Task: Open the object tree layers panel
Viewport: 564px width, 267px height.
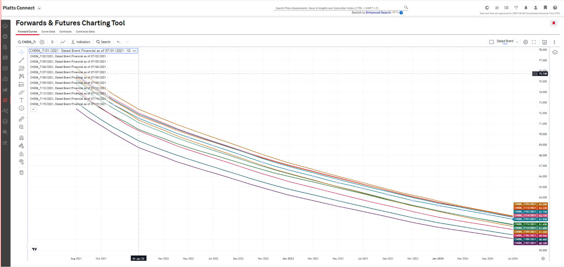Action: pyautogui.click(x=555, y=52)
